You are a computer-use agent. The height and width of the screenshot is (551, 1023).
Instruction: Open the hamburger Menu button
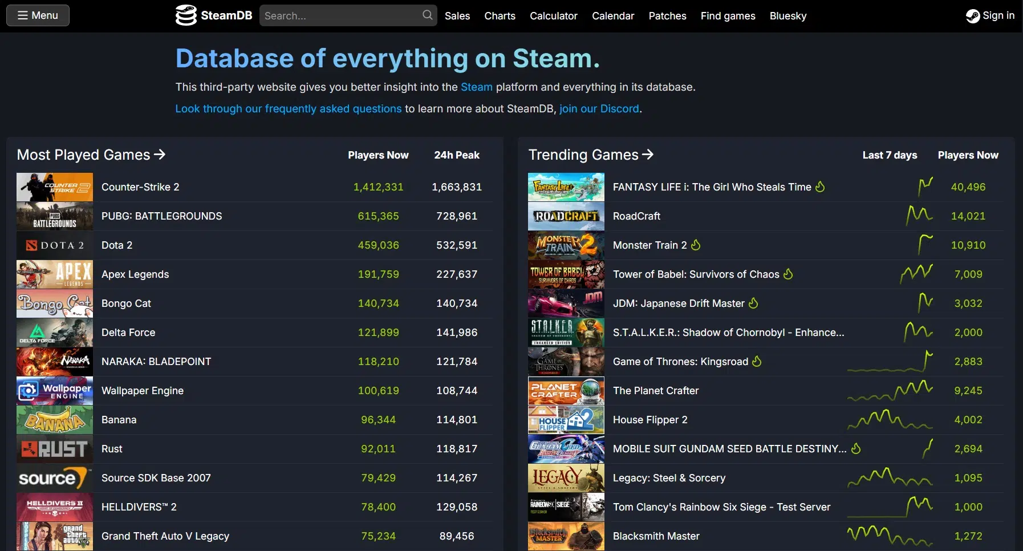pyautogui.click(x=38, y=15)
